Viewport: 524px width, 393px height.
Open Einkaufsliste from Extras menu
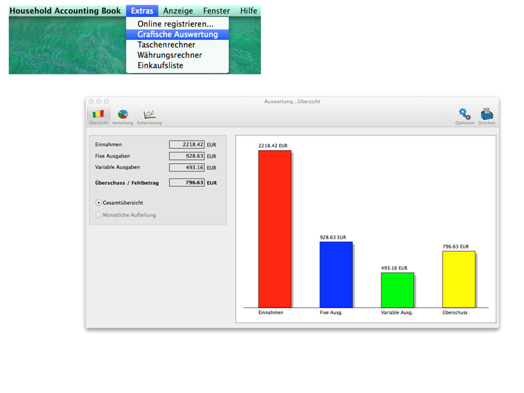[x=160, y=66]
